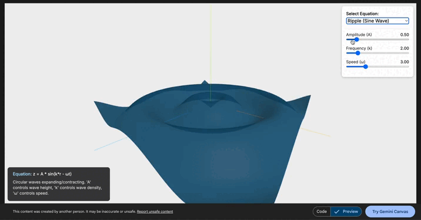The width and height of the screenshot is (421, 220).
Task: Click the Try Gemini Canvas button
Action: coord(390,211)
